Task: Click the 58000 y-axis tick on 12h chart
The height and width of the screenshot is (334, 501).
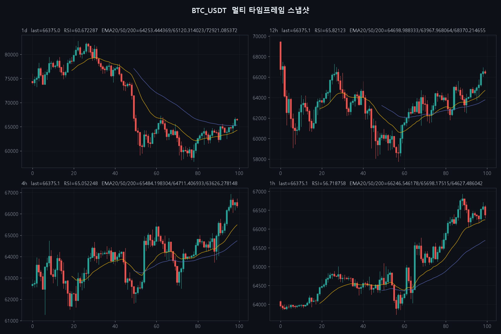Action: pos(260,159)
